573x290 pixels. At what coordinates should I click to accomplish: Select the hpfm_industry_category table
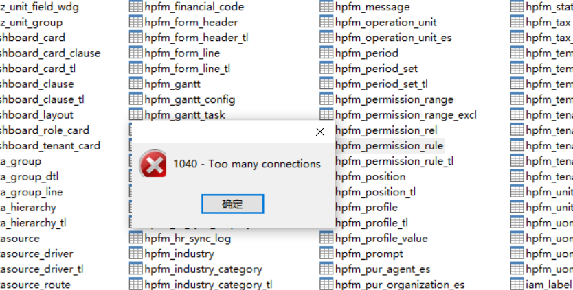pos(203,269)
